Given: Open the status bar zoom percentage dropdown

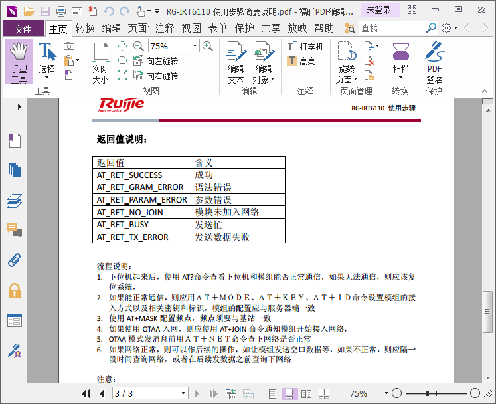Looking at the screenshot, I should pyautogui.click(x=386, y=393).
